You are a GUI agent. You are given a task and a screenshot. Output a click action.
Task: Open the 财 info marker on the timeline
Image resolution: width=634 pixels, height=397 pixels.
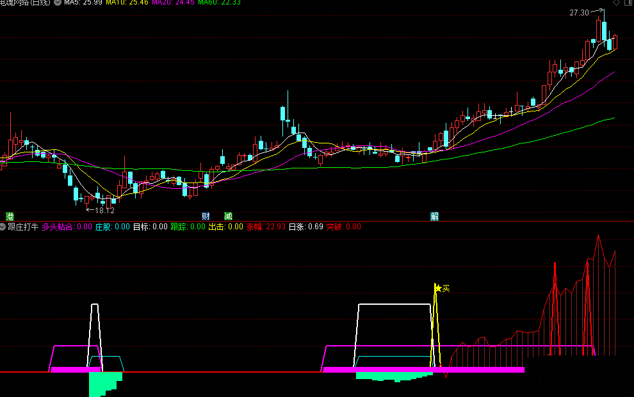point(206,216)
